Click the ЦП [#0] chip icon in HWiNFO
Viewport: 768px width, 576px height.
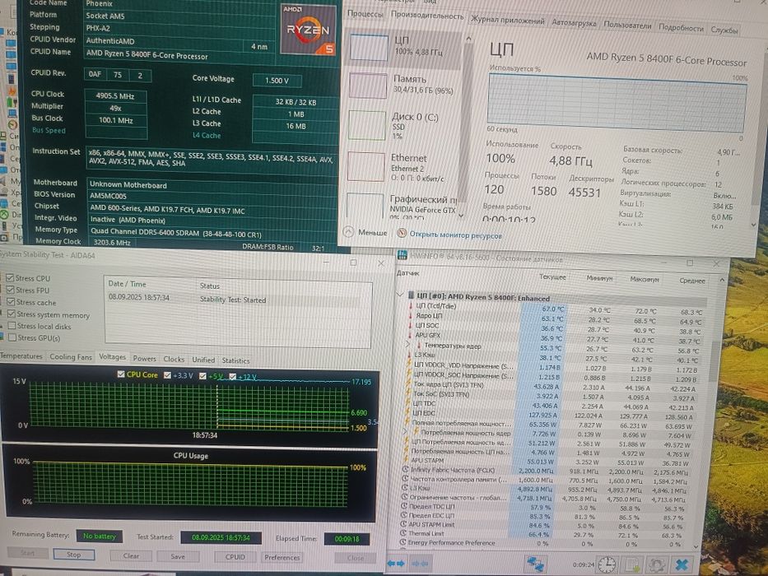(411, 296)
